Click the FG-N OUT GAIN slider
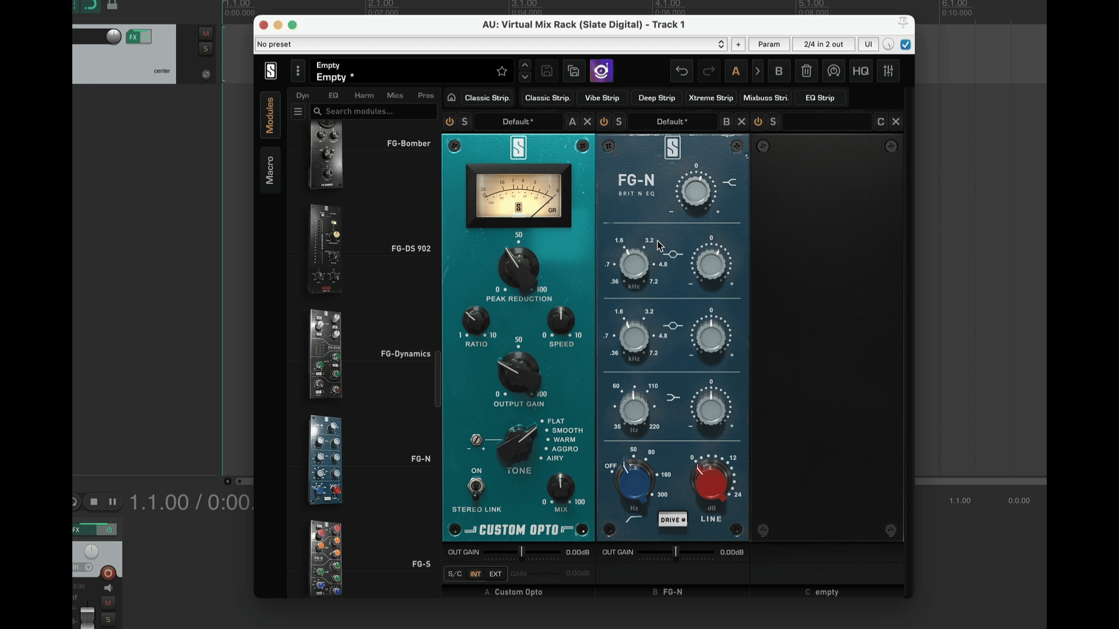 pos(675,552)
